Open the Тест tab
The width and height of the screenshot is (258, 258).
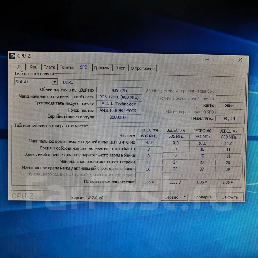pos(120,68)
